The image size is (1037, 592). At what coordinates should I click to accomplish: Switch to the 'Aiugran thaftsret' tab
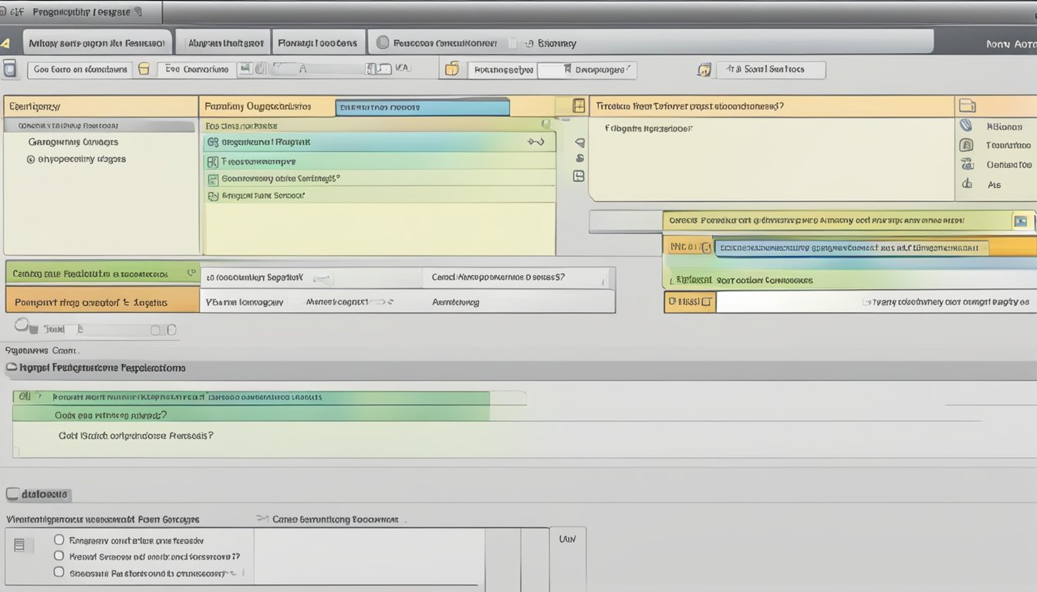coord(225,43)
